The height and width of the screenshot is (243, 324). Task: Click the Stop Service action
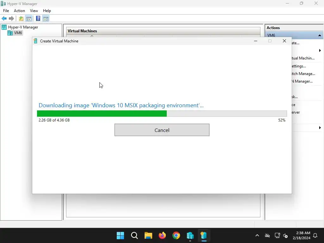tap(294, 105)
